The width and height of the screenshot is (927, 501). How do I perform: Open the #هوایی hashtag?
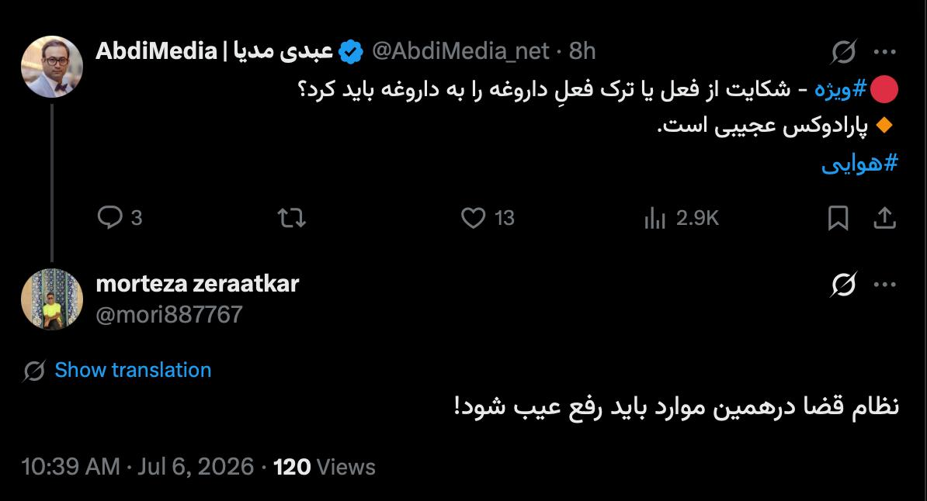(859, 162)
